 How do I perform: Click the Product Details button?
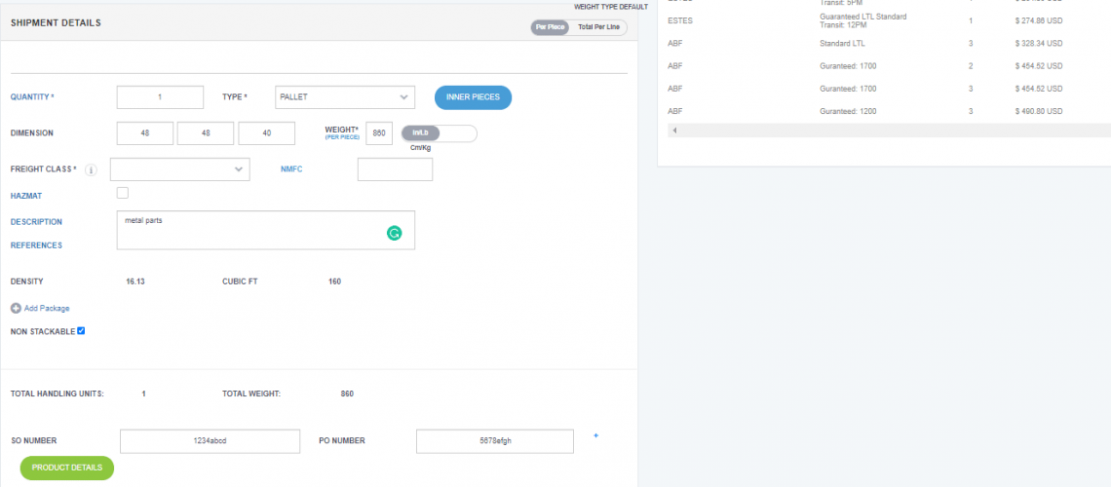(66, 468)
